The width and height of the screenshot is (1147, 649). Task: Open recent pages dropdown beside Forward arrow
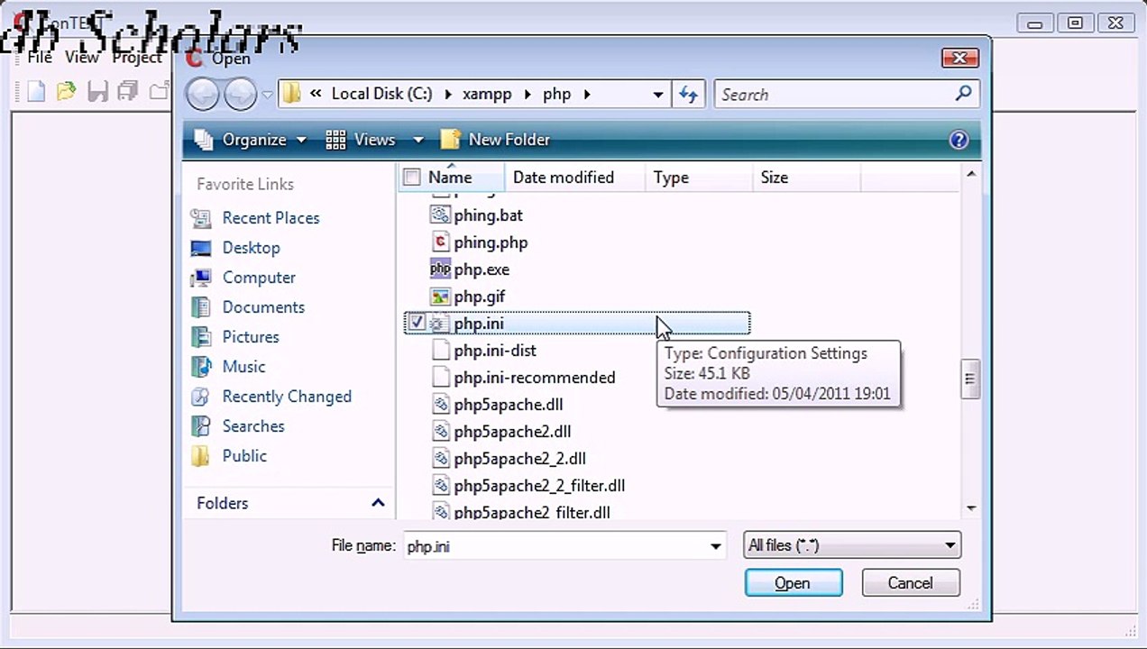268,95
